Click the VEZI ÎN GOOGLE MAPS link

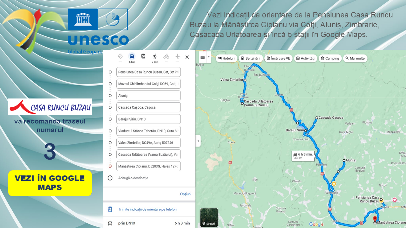50,183
